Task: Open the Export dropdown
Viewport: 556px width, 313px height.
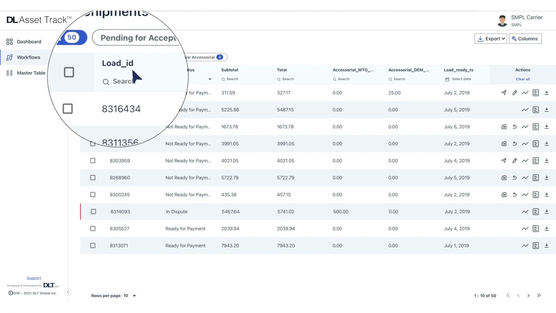Action: [x=491, y=39]
